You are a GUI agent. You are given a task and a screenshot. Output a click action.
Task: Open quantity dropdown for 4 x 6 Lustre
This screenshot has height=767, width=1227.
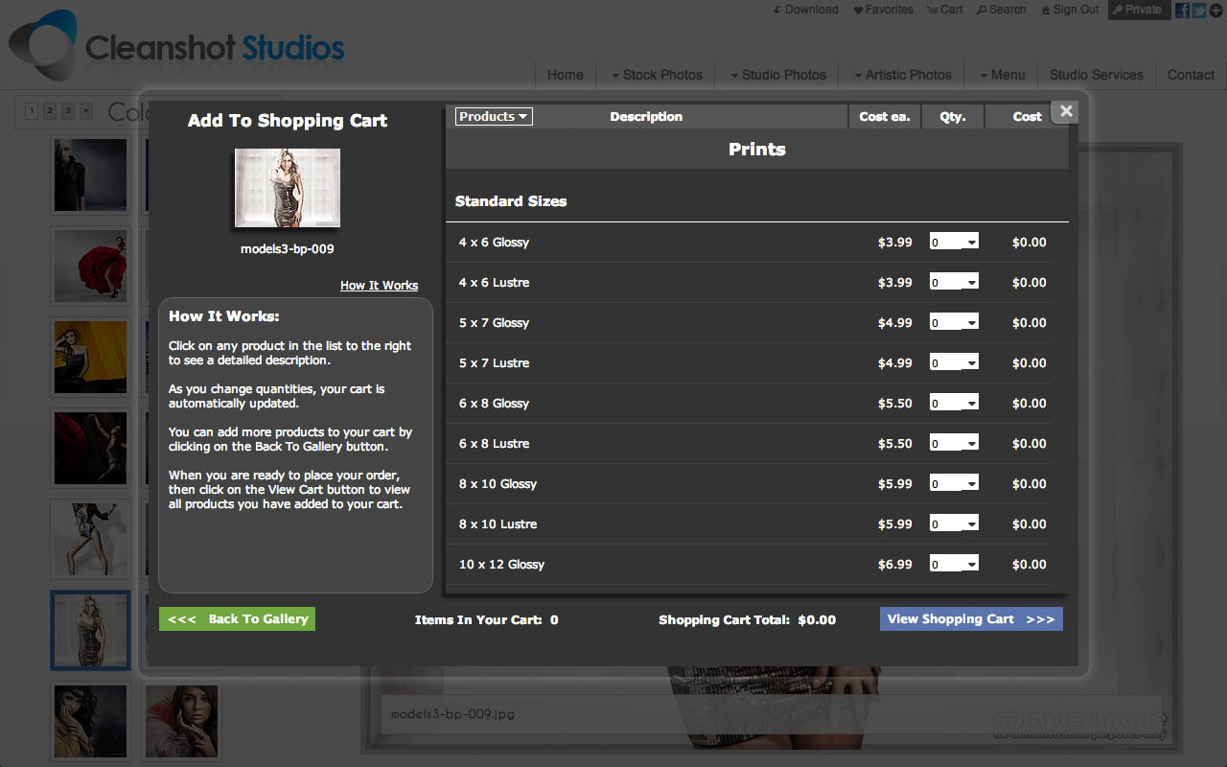click(x=954, y=283)
